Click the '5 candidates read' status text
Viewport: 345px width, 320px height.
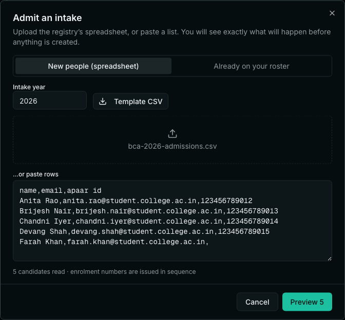pyautogui.click(x=39, y=272)
